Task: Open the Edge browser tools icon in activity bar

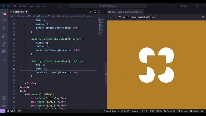Action: [4, 52]
